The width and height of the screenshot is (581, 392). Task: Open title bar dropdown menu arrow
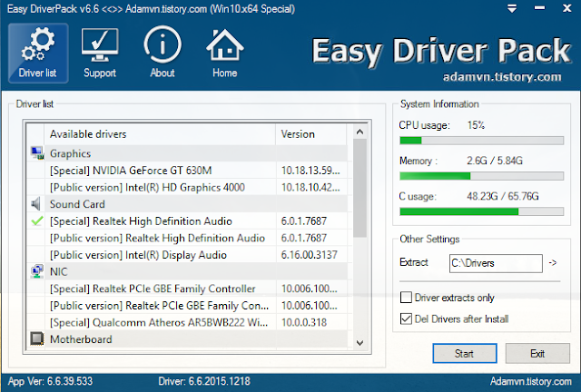point(512,8)
